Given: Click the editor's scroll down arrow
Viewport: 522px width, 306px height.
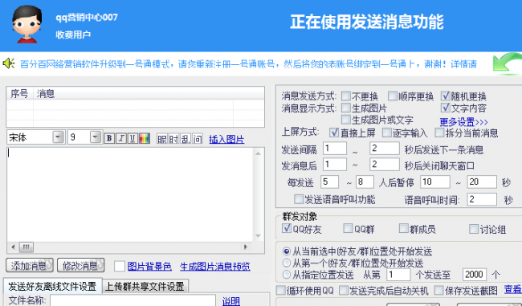Looking at the screenshot, I should click(258, 236).
